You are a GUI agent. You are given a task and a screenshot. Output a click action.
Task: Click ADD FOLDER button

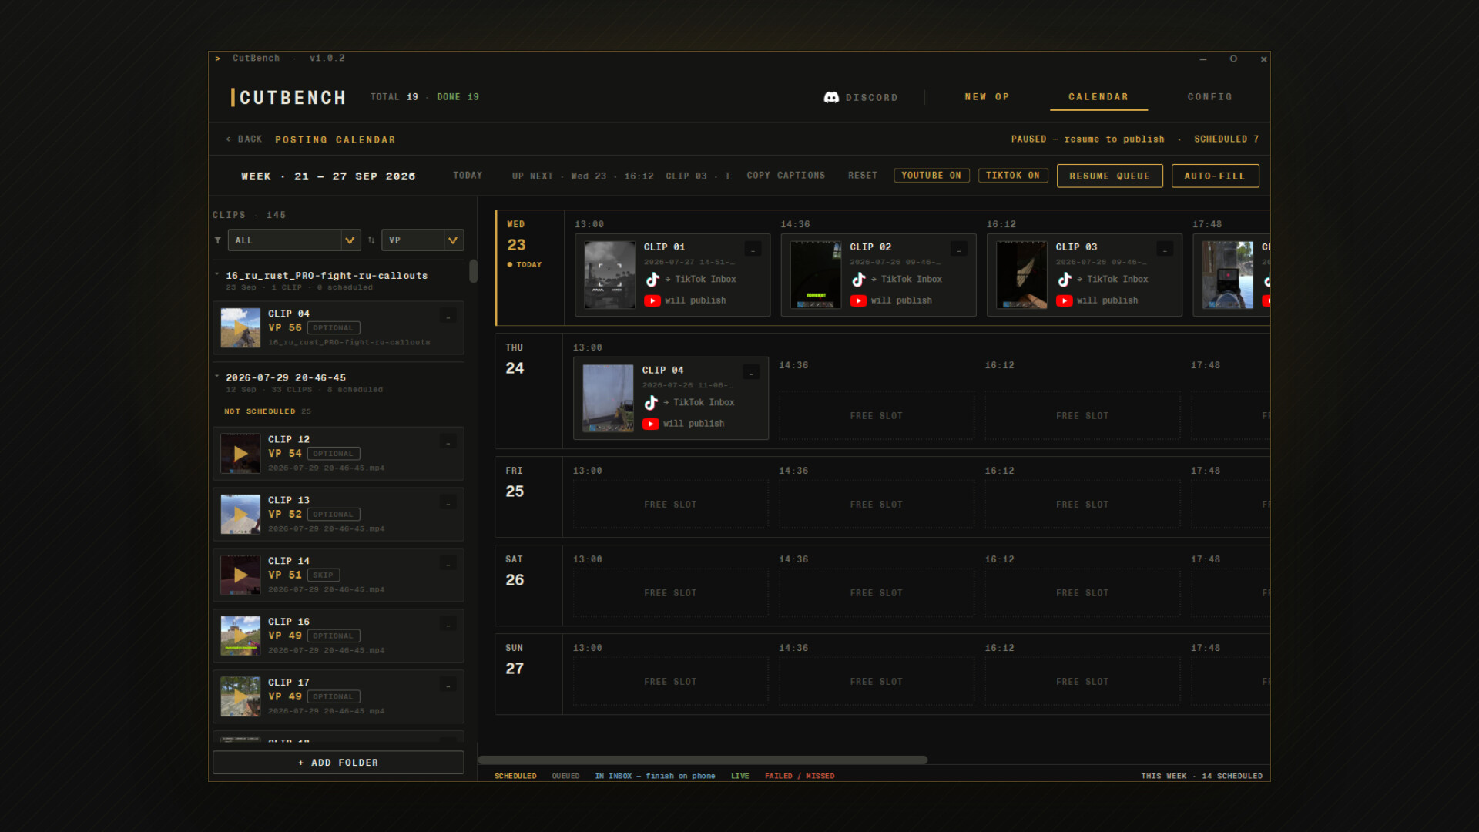[x=338, y=763]
